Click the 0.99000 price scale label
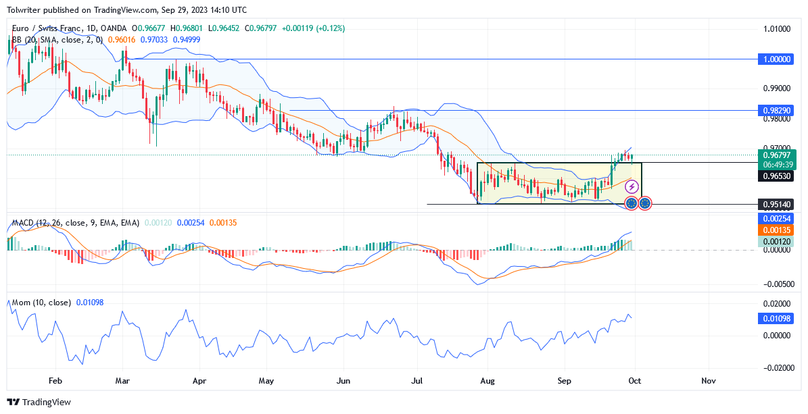Screen dimensions: 808x414 [777, 88]
